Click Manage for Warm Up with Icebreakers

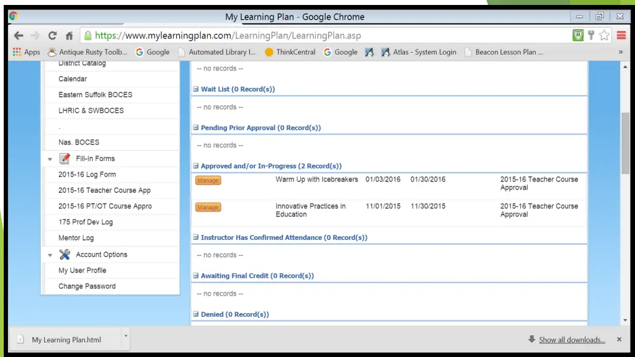208,180
